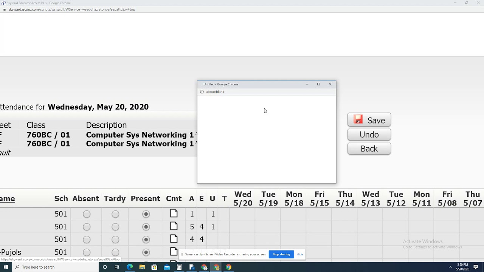484x272 pixels.
Task: Click the date Wednesday, May 20, 2020
Action: [98, 107]
